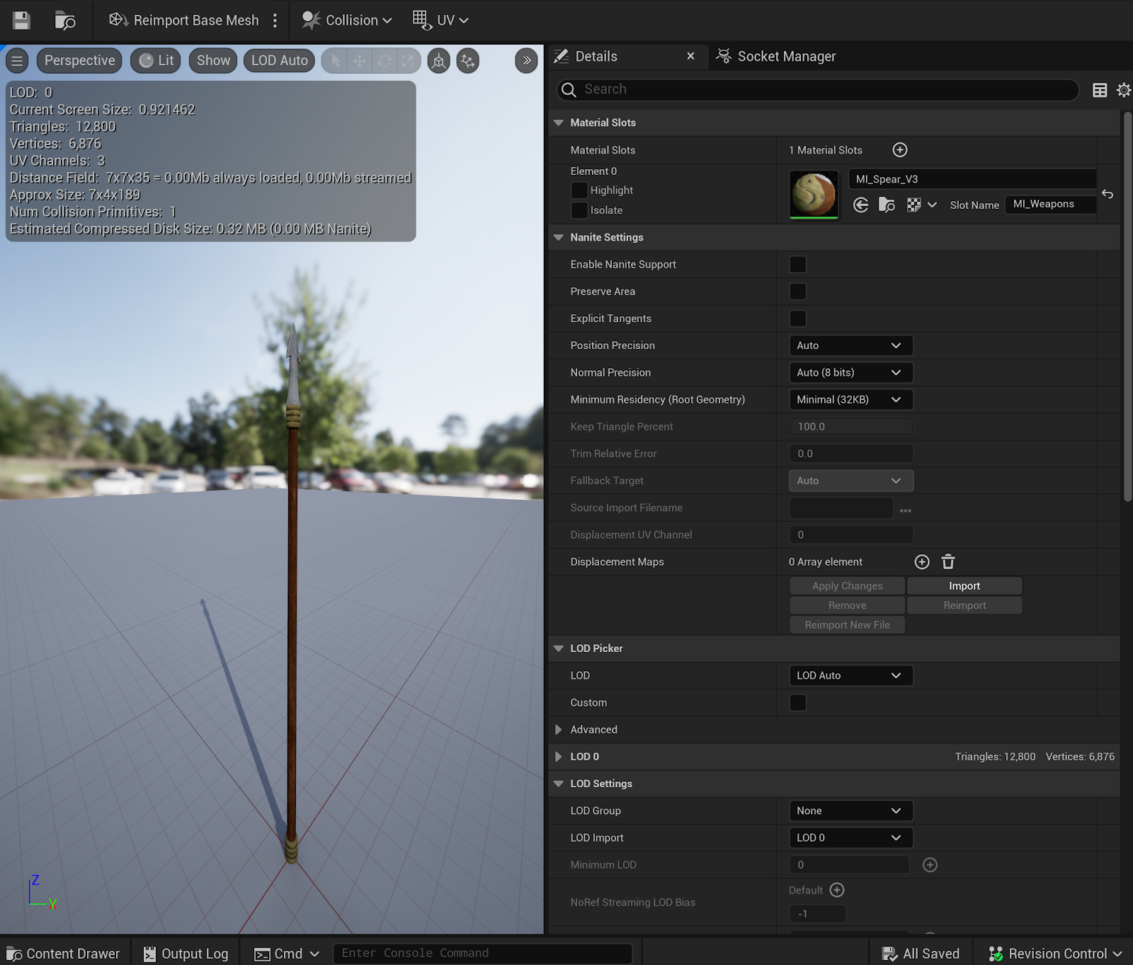
Task: Open LOD Picker LOD Auto dropdown
Action: point(851,676)
